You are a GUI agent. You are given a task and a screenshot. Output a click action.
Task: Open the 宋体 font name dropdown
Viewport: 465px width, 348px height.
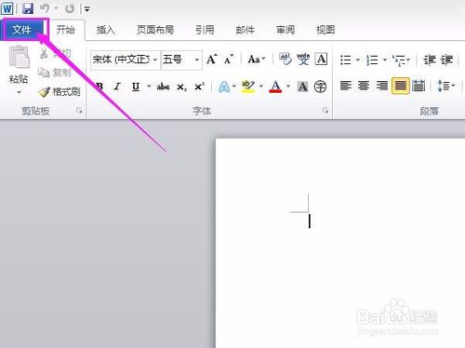155,60
